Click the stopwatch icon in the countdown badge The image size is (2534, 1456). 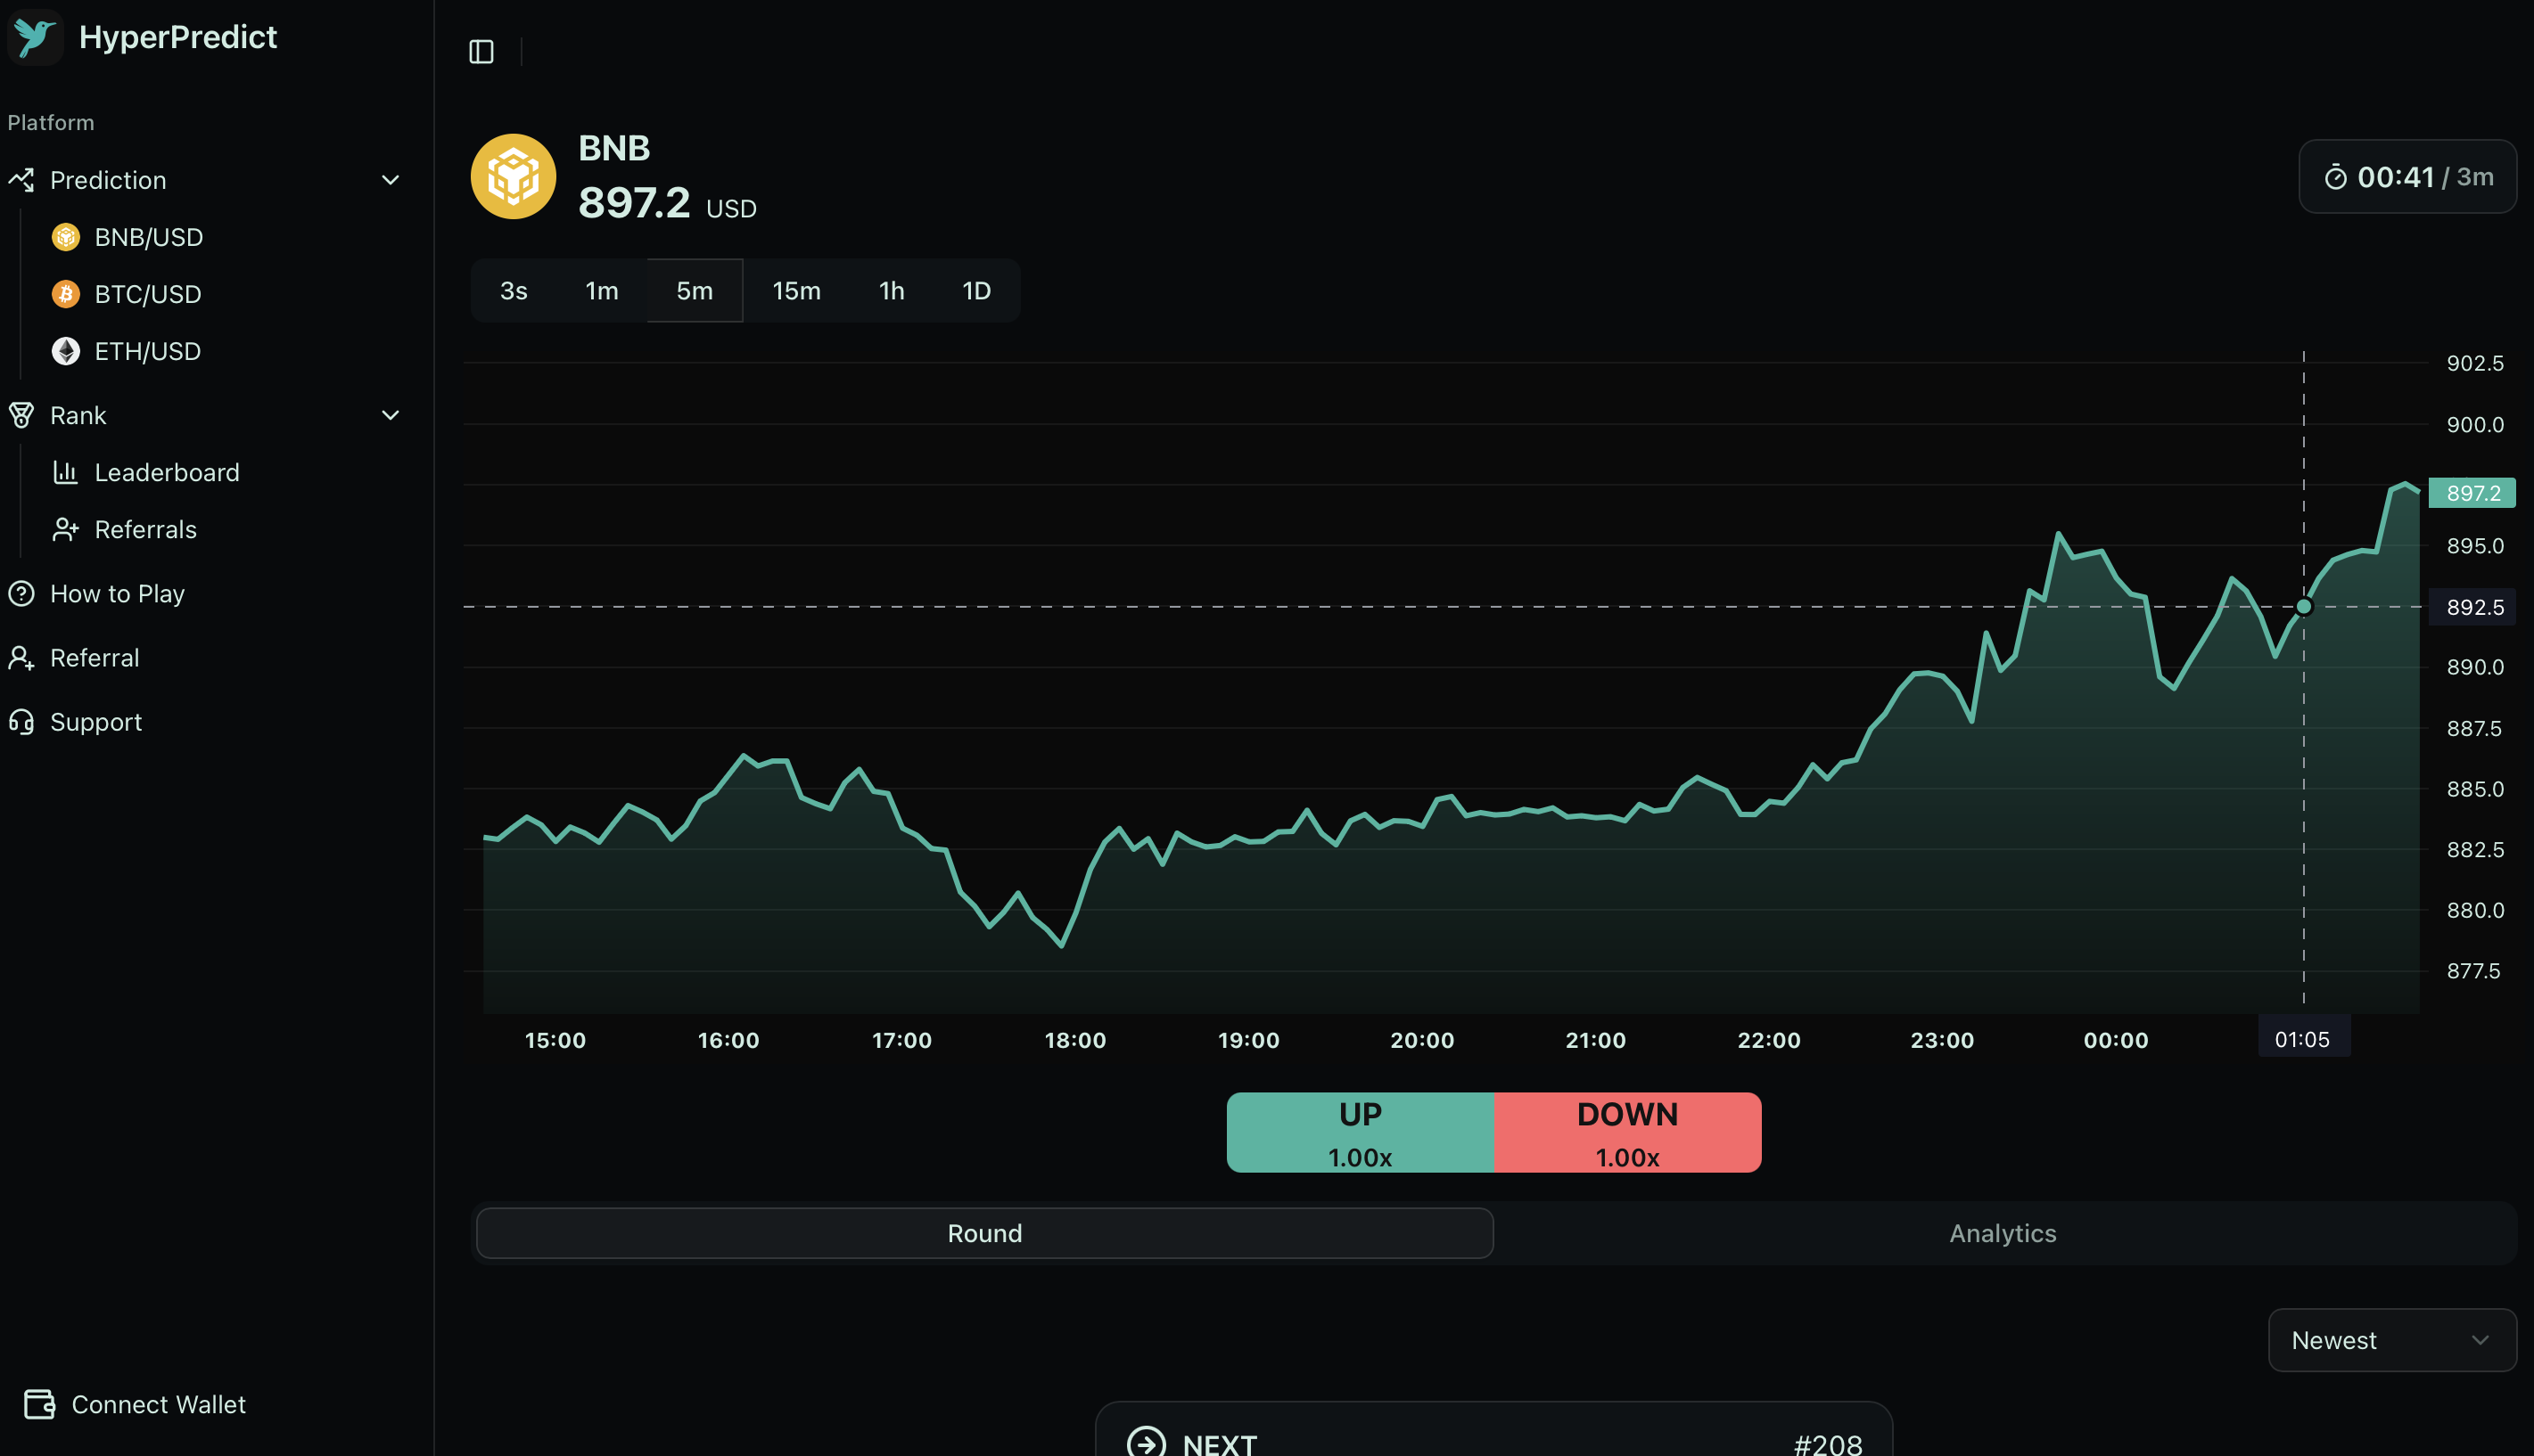coord(2337,176)
